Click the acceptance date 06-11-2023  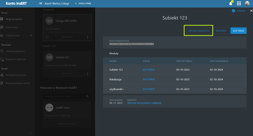tap(116, 103)
